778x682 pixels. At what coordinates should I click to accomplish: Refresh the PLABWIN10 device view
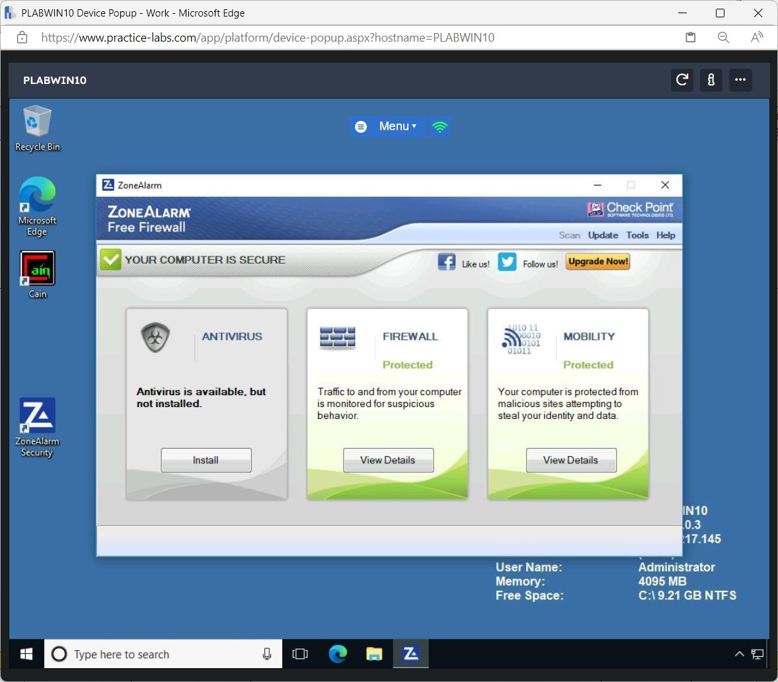[681, 80]
